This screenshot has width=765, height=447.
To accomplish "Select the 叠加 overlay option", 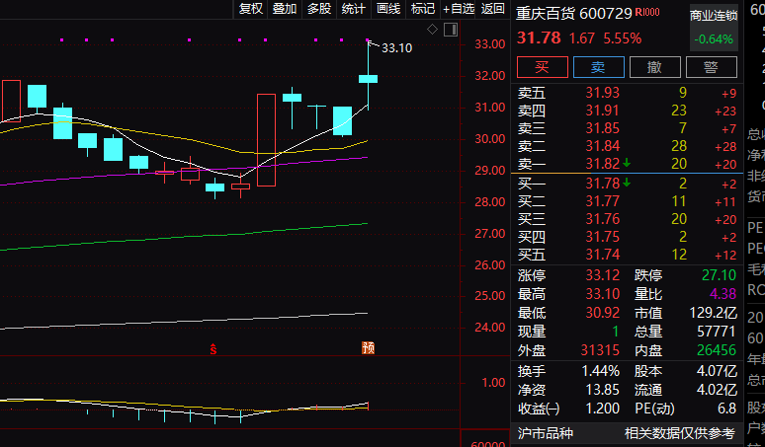I will 285,9.
